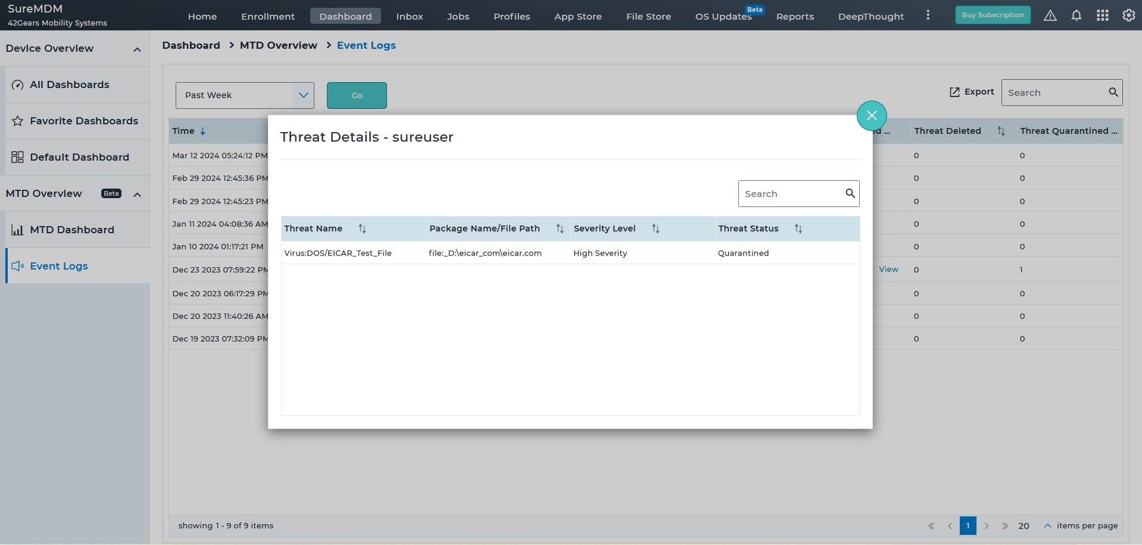Open the Past Week time range dropdown
Image resolution: width=1142 pixels, height=545 pixels.
click(x=245, y=95)
